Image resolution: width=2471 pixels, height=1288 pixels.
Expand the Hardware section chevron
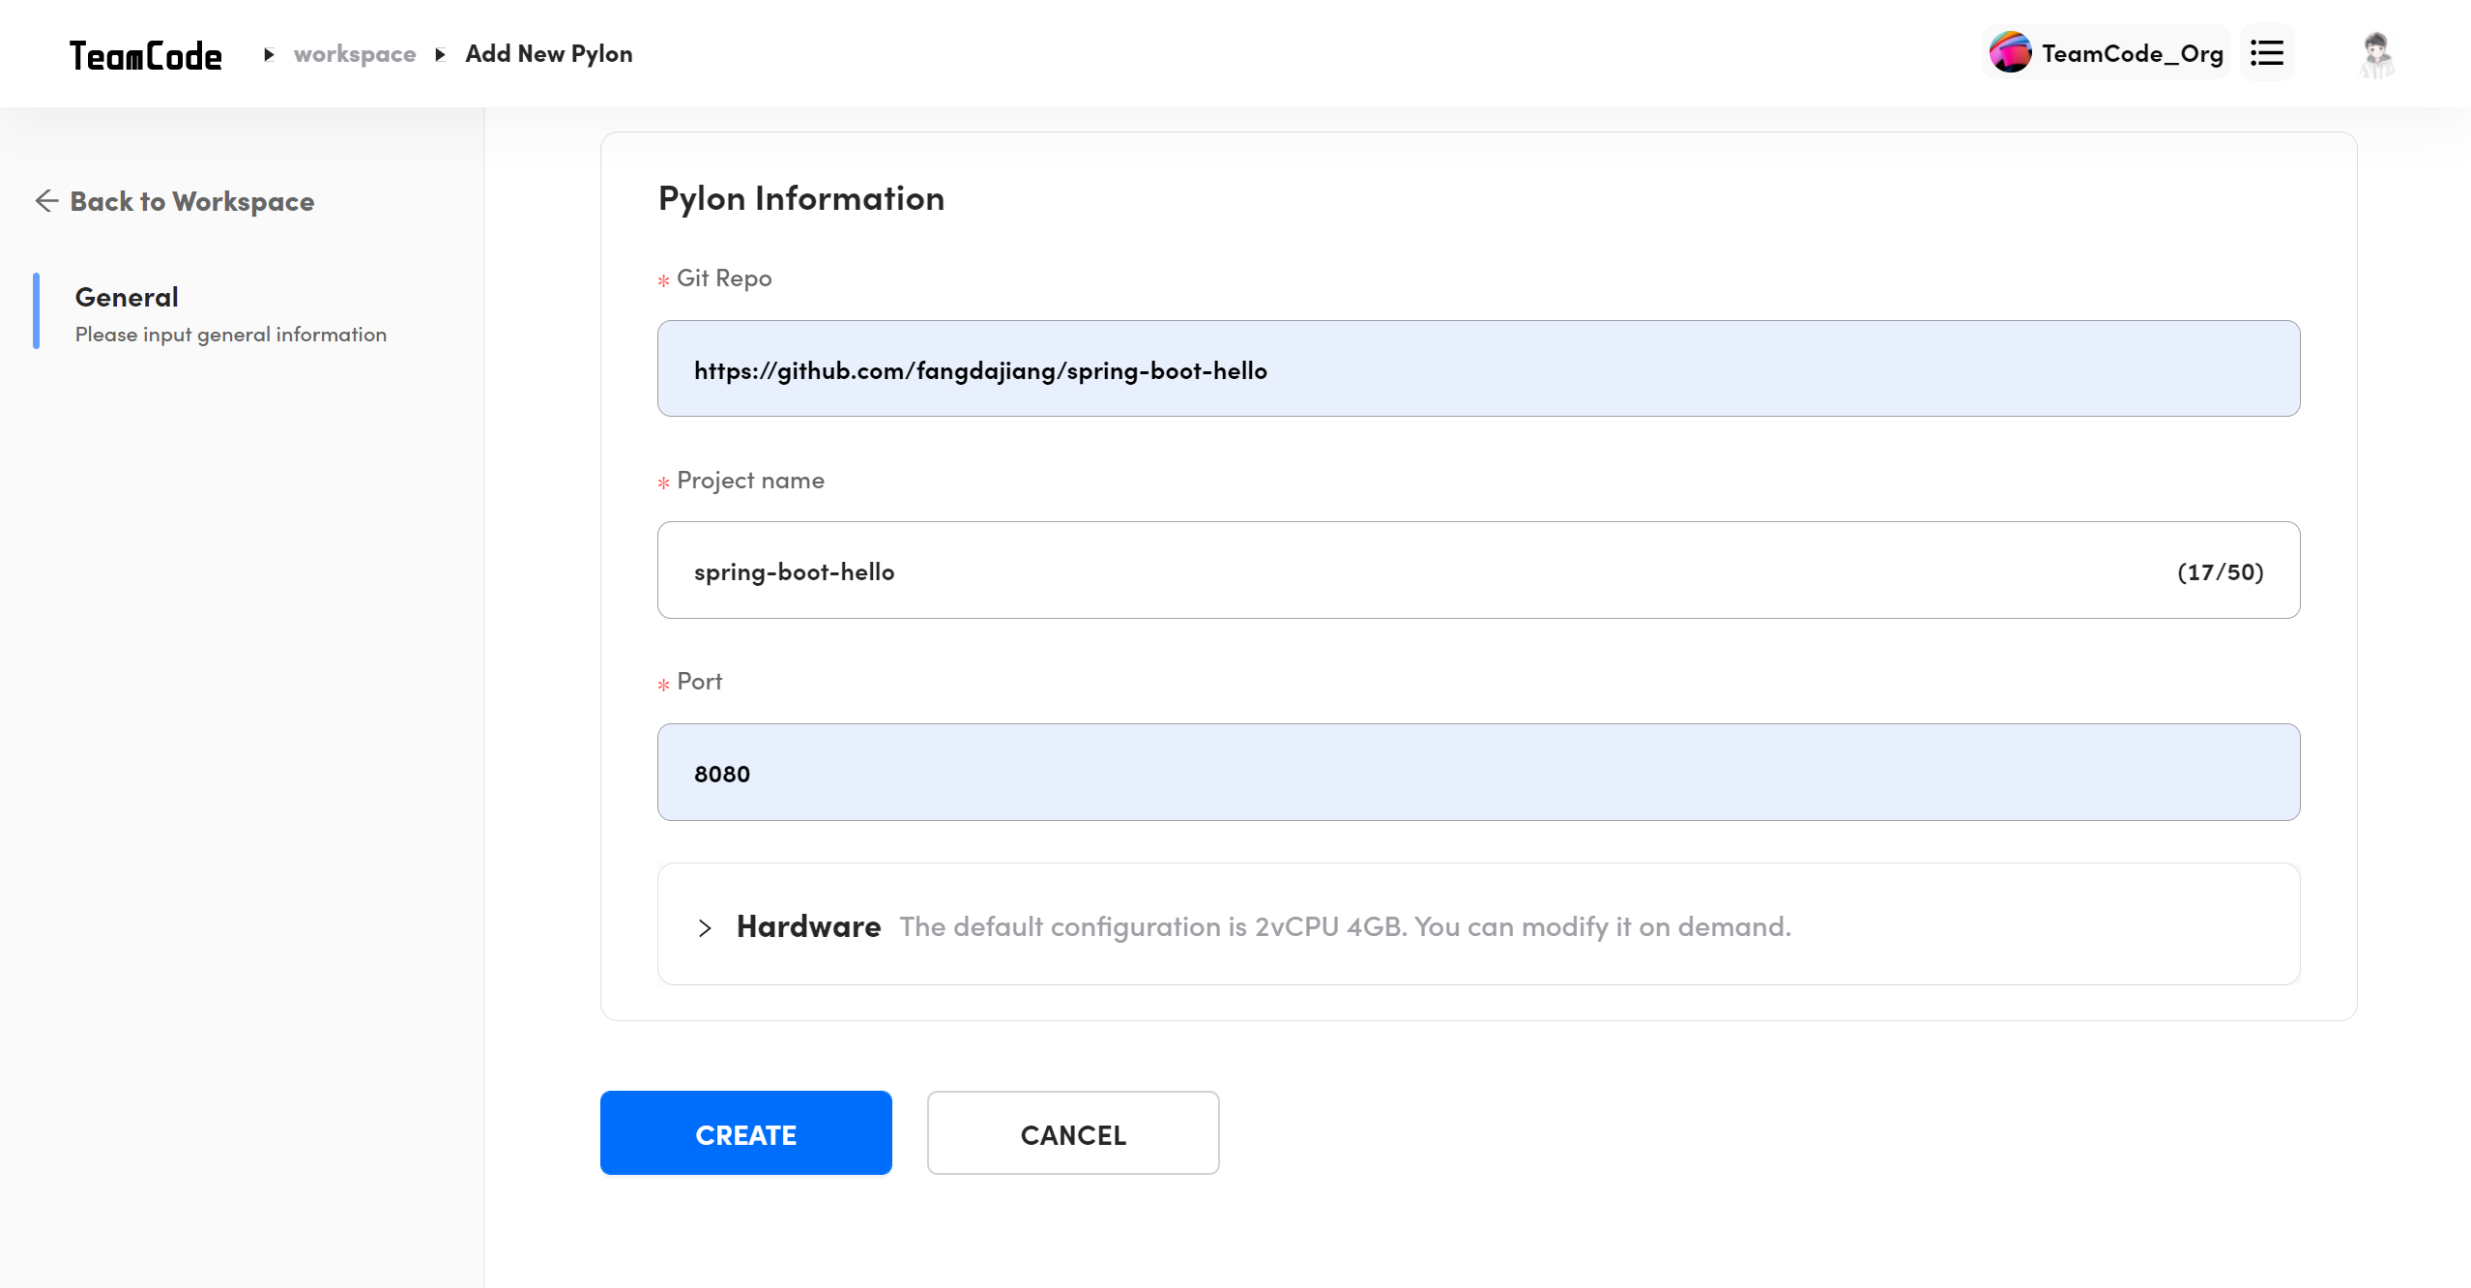(x=705, y=927)
